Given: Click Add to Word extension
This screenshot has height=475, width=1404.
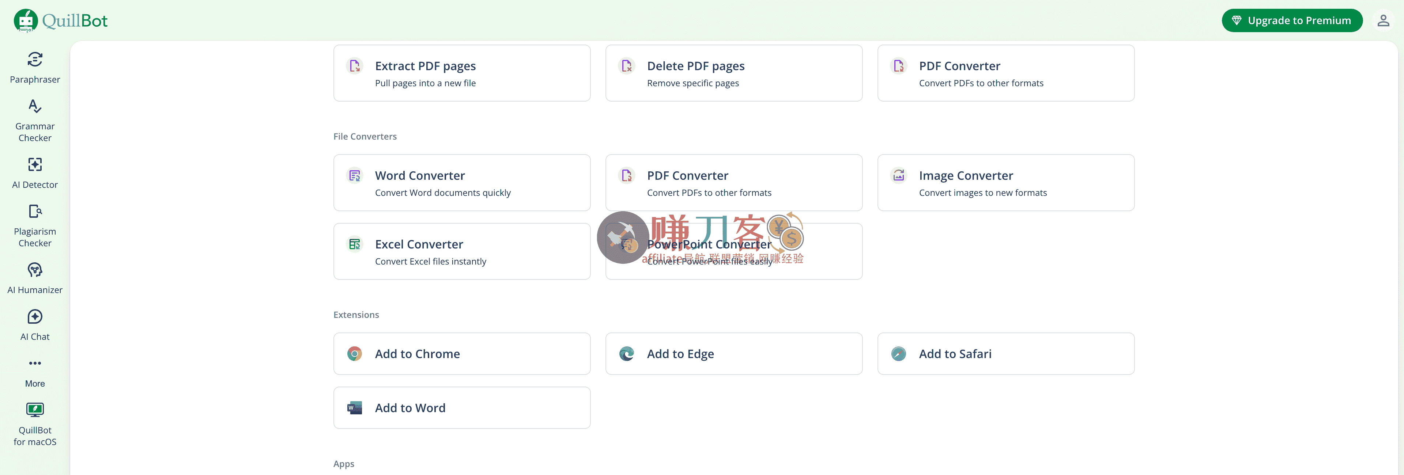Looking at the screenshot, I should point(461,407).
